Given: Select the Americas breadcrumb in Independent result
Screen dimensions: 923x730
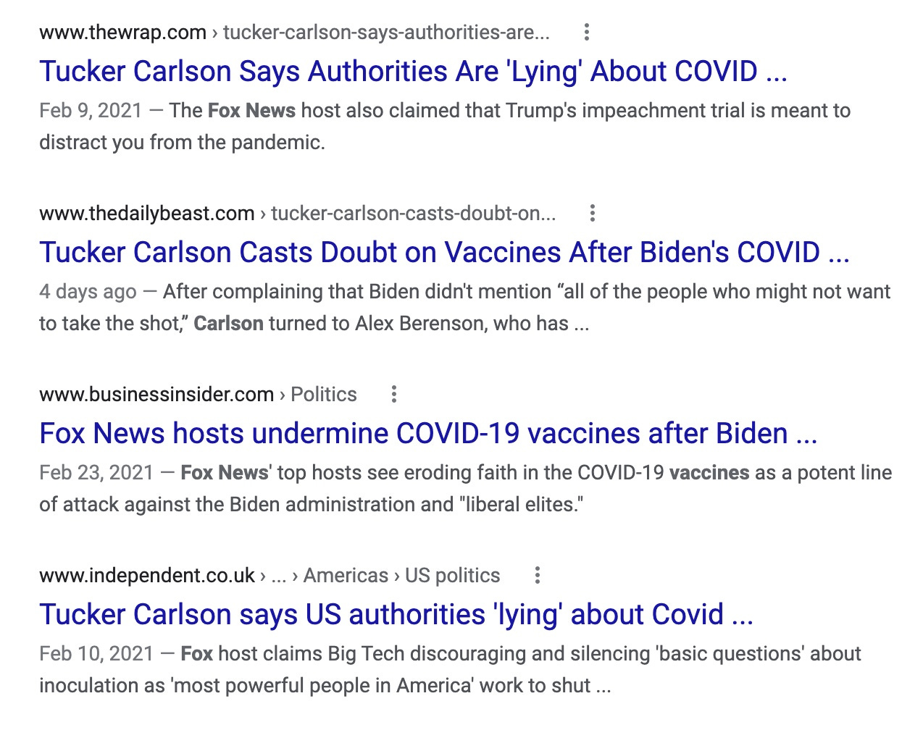Looking at the screenshot, I should (346, 575).
